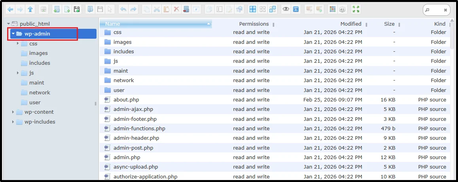Click the paste clipboard icon
The height and width of the screenshot is (182, 458).
coord(167,9)
